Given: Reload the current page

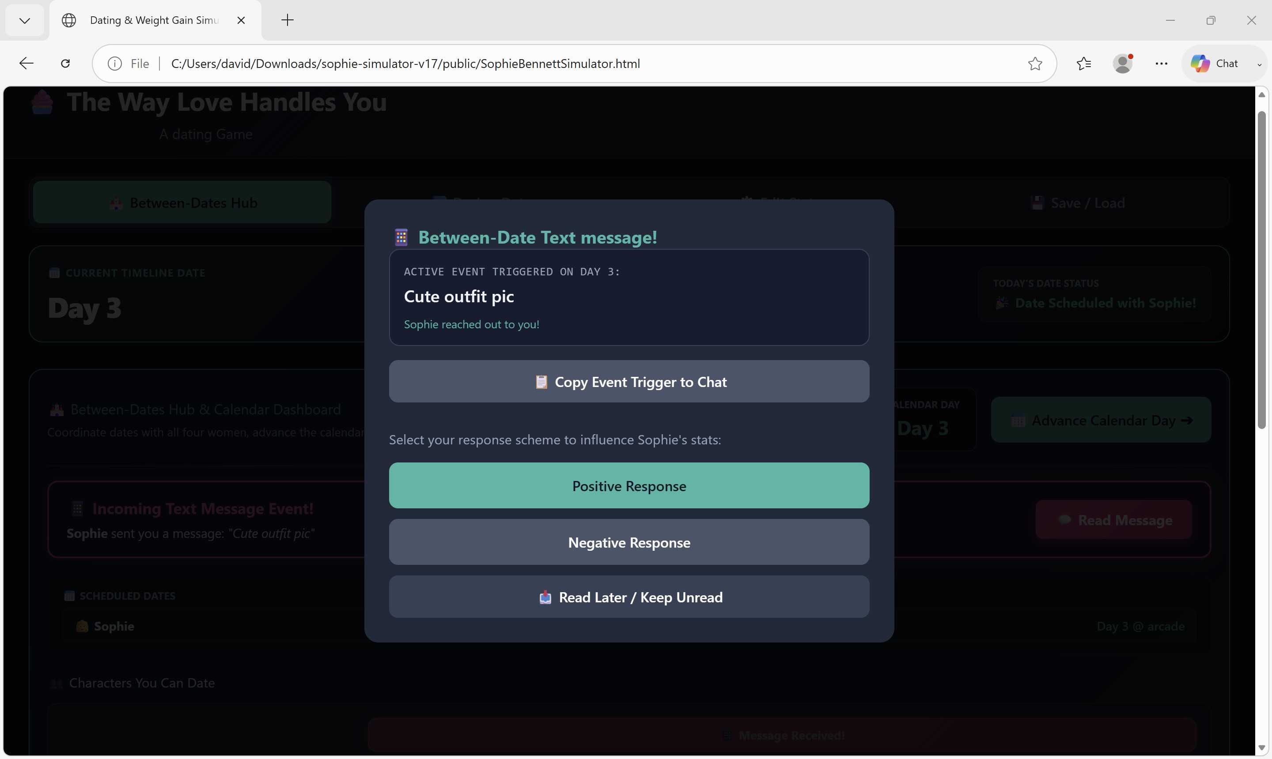Looking at the screenshot, I should click(65, 64).
